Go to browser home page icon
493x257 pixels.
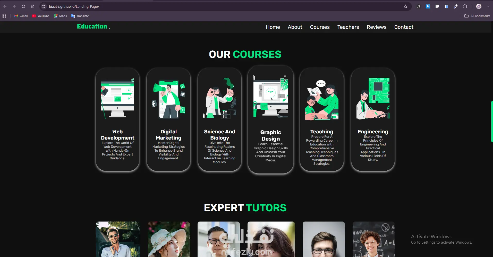tap(33, 6)
